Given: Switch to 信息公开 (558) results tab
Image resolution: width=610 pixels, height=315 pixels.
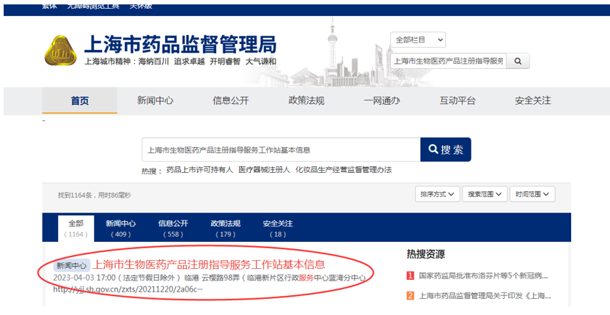Looking at the screenshot, I should point(173,228).
